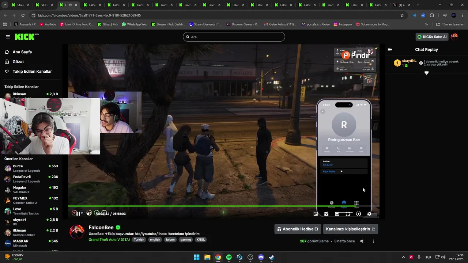Screen dimensions: 468x263
Task: Pause the video playback
Action: pyautogui.click(x=78, y=214)
